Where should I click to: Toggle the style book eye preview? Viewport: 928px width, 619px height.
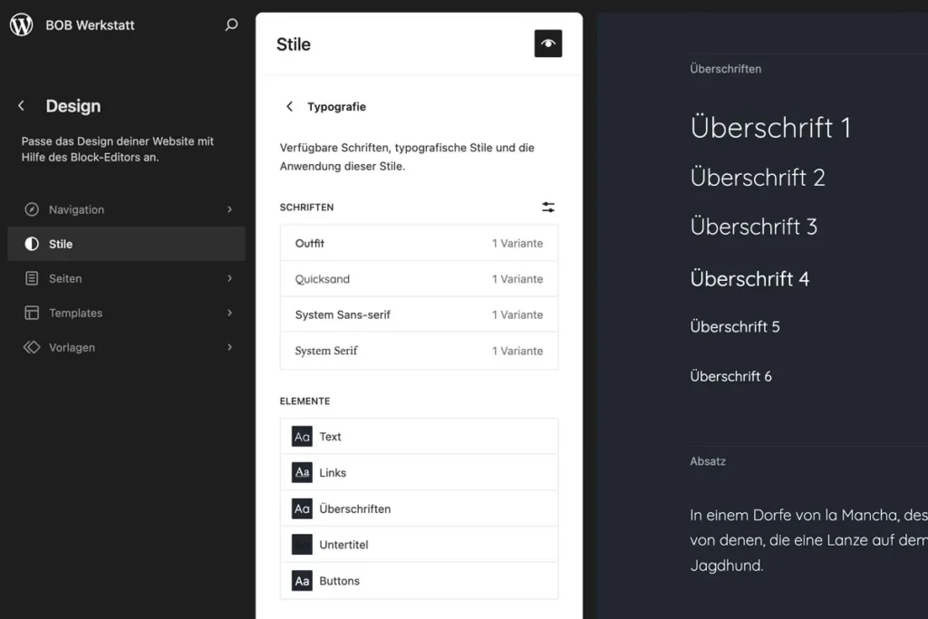click(x=547, y=44)
